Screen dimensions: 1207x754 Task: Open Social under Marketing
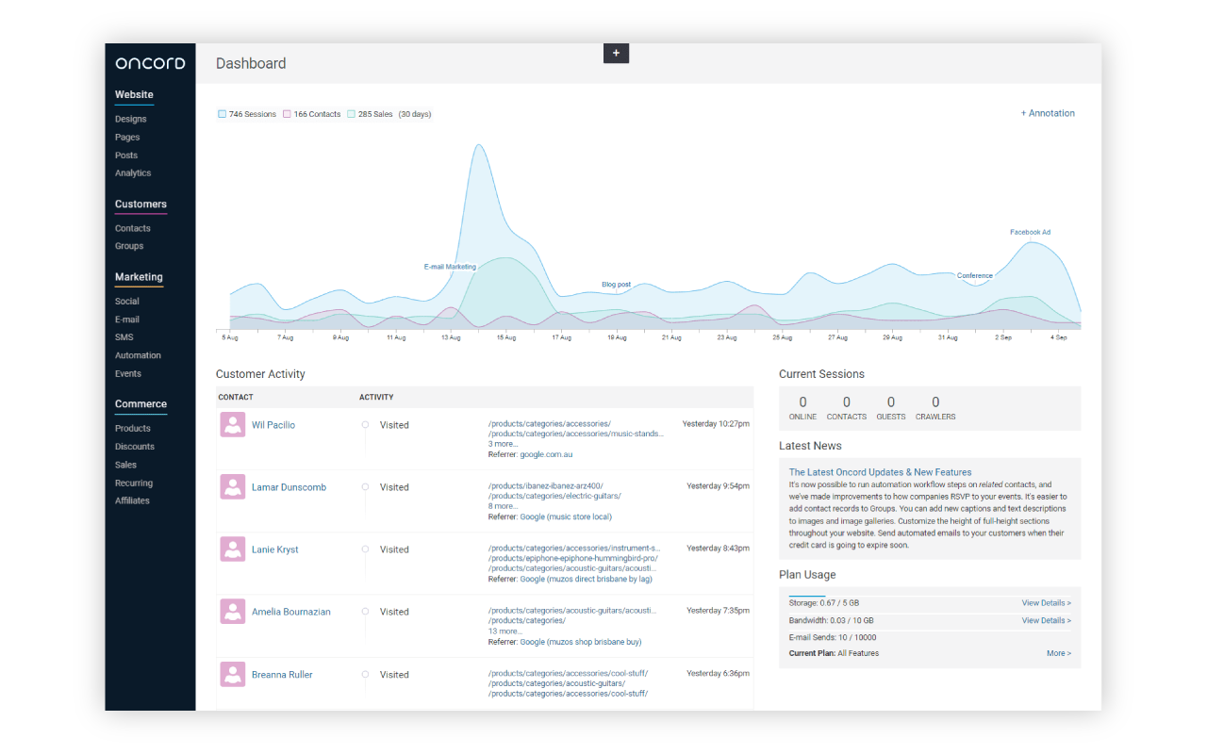tap(127, 302)
